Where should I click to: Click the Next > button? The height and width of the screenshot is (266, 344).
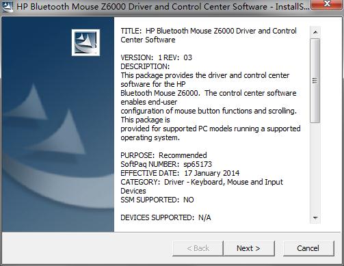[249, 248]
